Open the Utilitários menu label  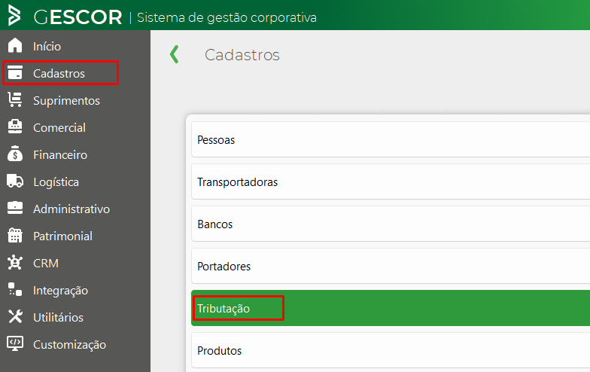click(59, 318)
